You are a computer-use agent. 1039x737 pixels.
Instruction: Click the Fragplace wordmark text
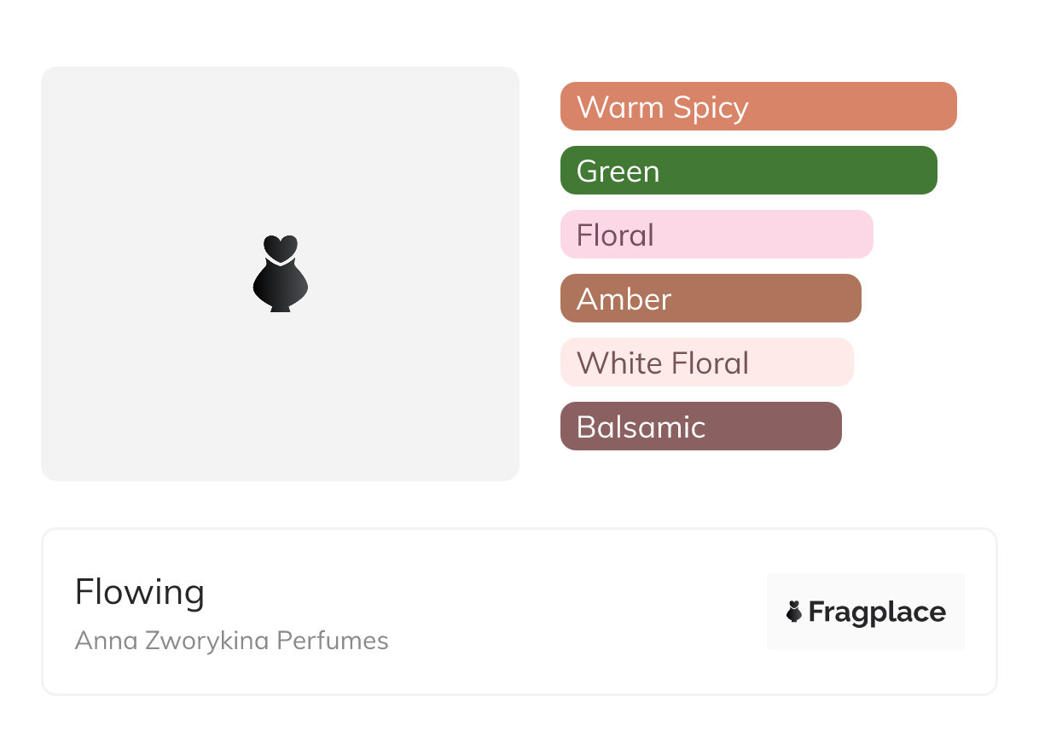(x=877, y=612)
